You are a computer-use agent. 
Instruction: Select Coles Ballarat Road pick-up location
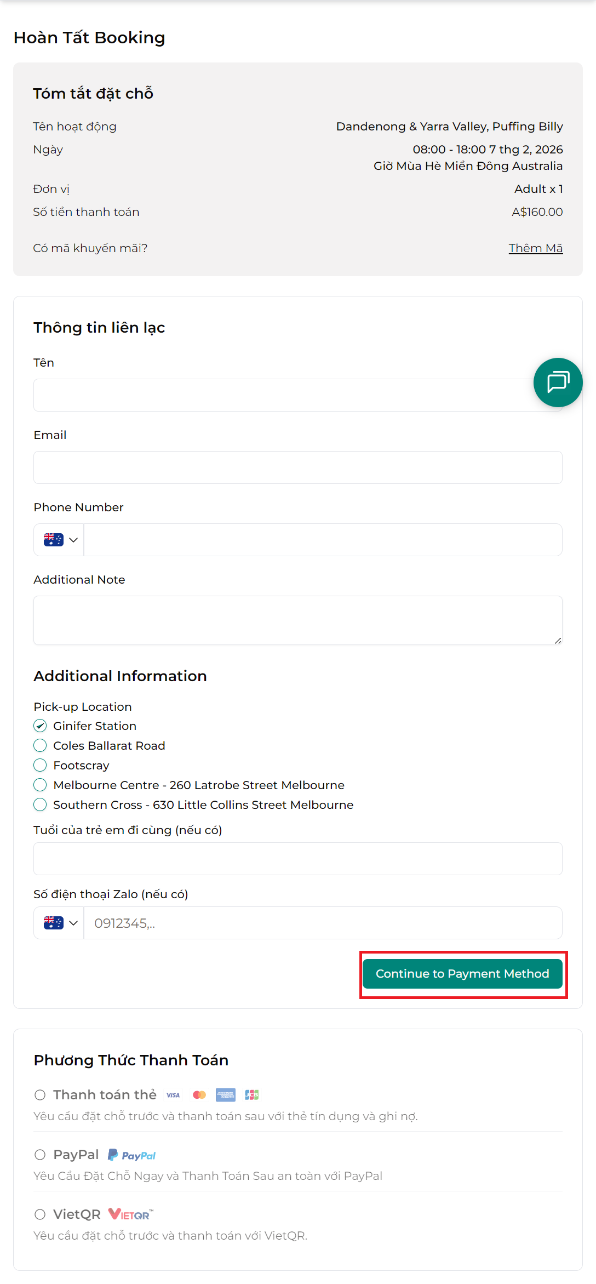40,746
